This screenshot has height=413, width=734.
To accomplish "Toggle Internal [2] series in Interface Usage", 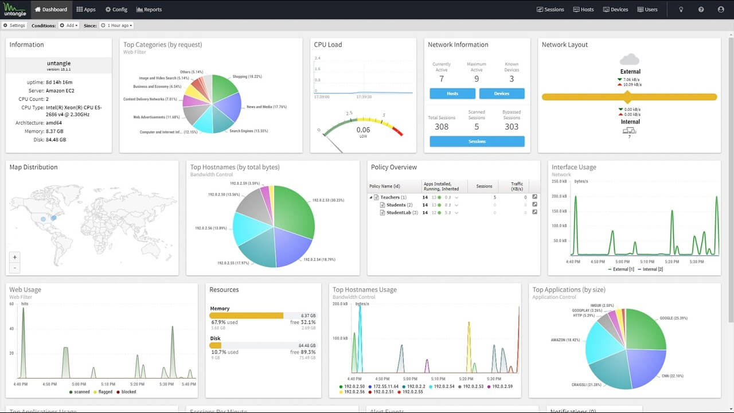I will [x=651, y=269].
